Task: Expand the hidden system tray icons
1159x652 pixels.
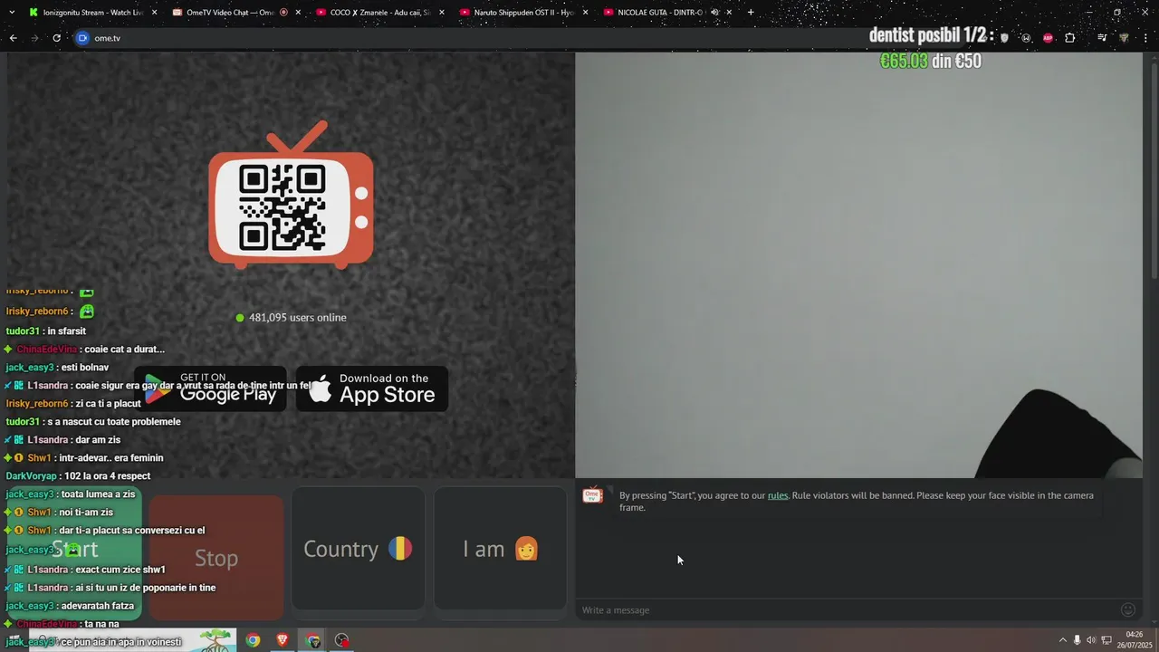Action: coord(1062,640)
